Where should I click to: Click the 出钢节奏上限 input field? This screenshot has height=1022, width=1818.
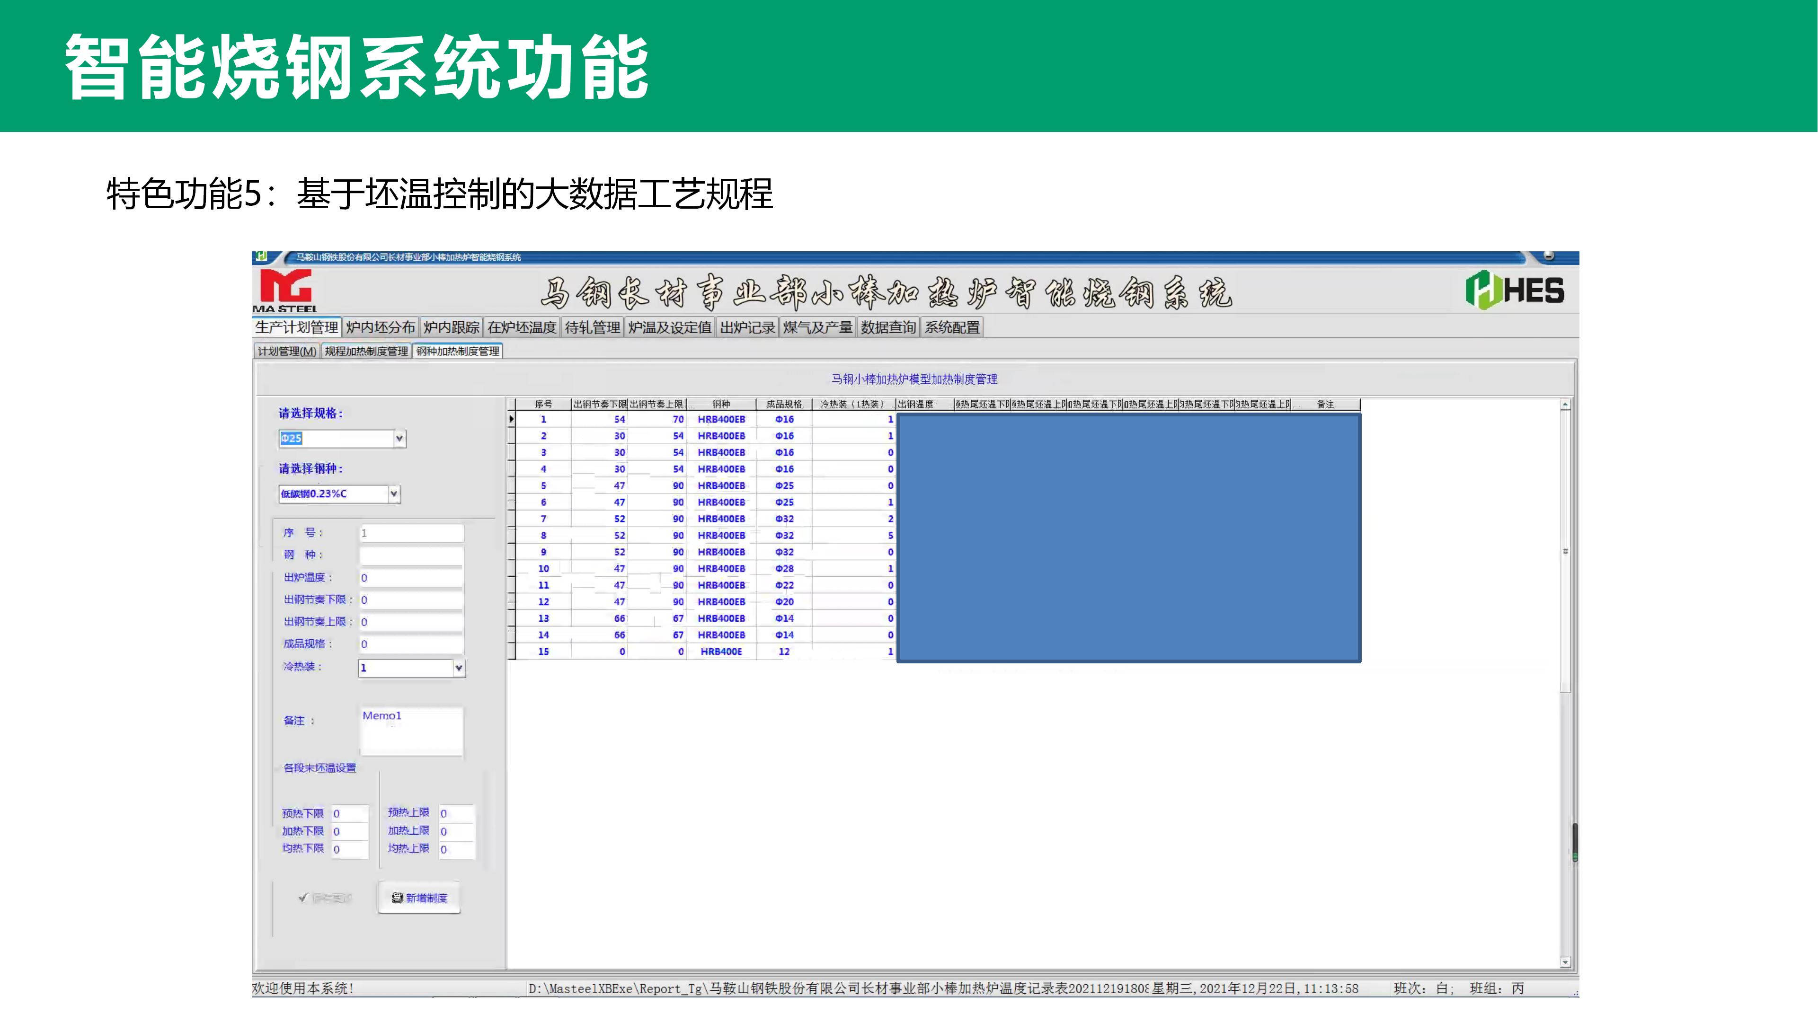coord(411,622)
